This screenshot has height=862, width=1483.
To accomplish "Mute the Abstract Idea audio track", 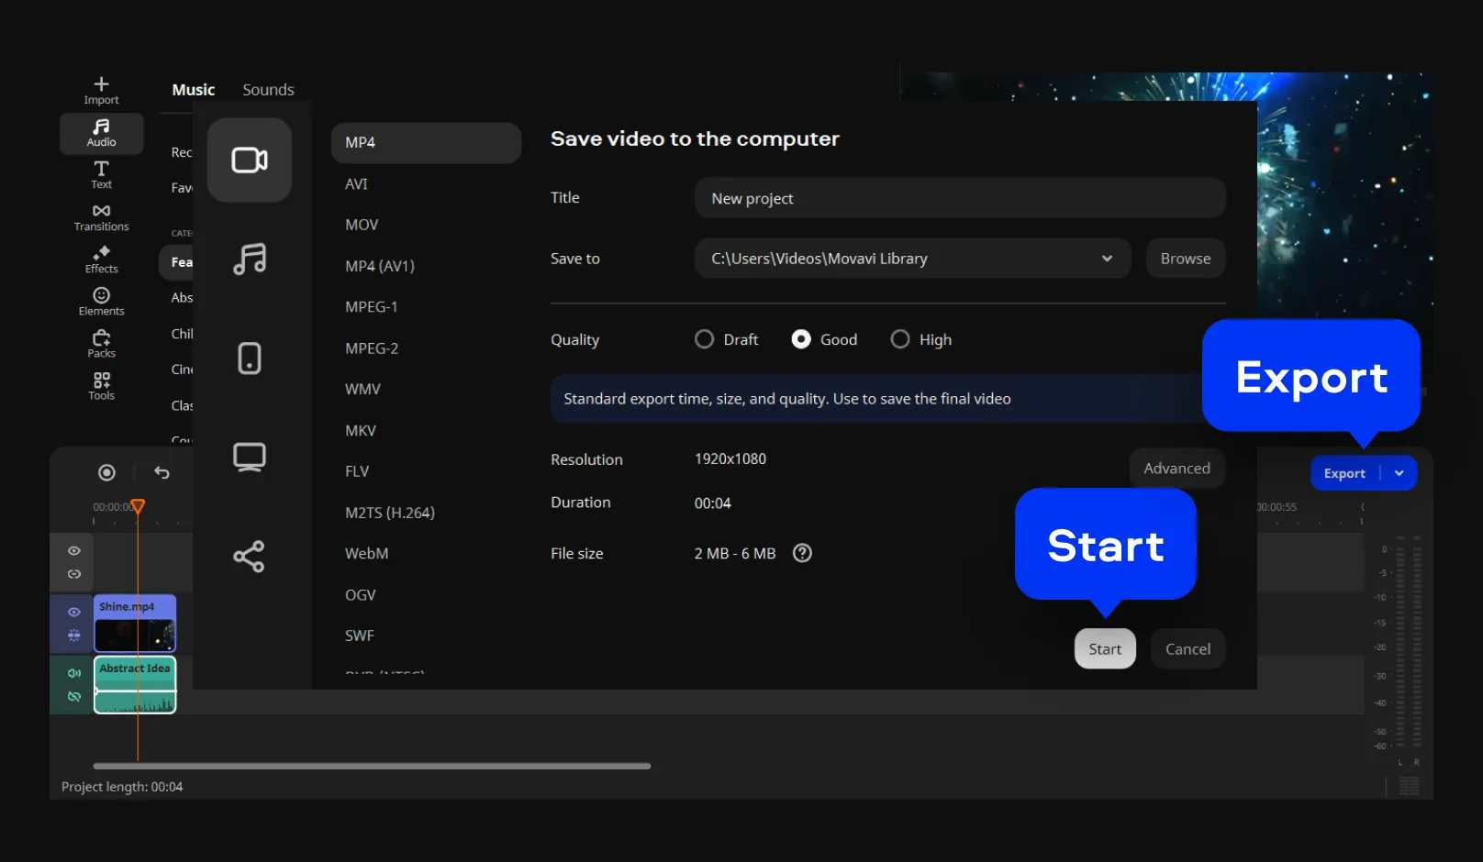I will (74, 673).
